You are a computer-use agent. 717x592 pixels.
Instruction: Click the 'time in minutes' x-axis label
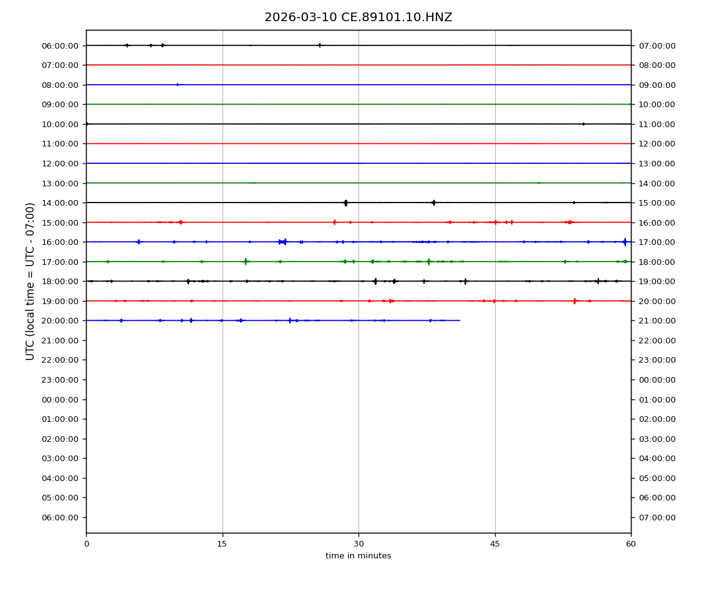click(x=358, y=556)
